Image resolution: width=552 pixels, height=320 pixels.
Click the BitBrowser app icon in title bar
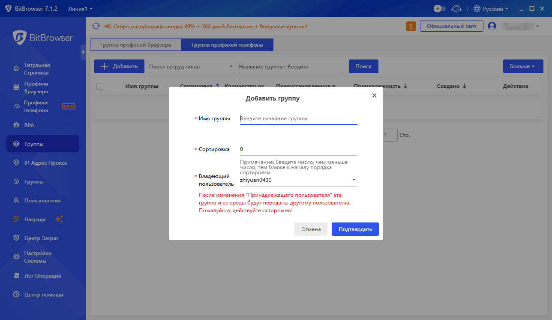[x=8, y=9]
